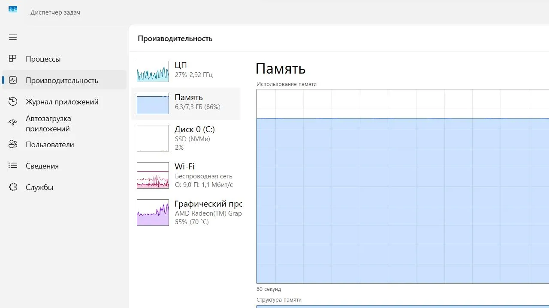This screenshot has height=308, width=549.
Task: Click the О: 9,0 П: 1,1 Мбит/с value
Action: (x=204, y=185)
